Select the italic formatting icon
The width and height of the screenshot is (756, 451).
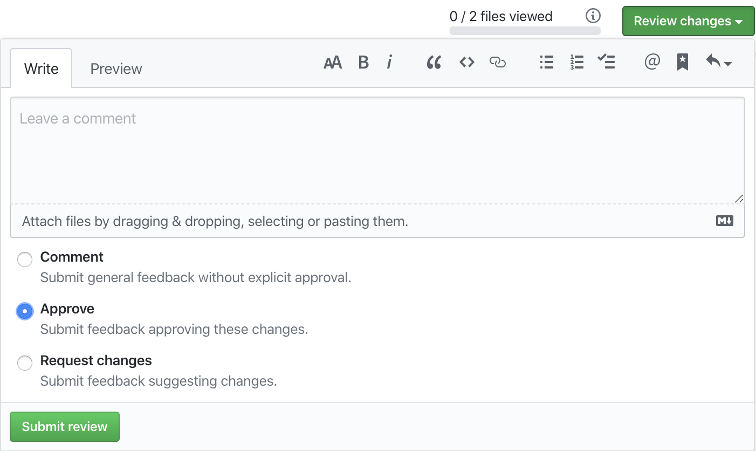point(389,62)
